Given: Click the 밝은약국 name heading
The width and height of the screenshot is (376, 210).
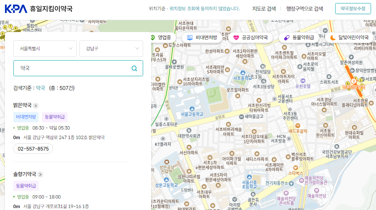Looking at the screenshot, I should (x=22, y=105).
